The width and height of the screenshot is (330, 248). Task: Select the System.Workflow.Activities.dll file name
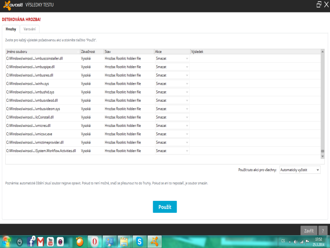pyautogui.click(x=41, y=151)
